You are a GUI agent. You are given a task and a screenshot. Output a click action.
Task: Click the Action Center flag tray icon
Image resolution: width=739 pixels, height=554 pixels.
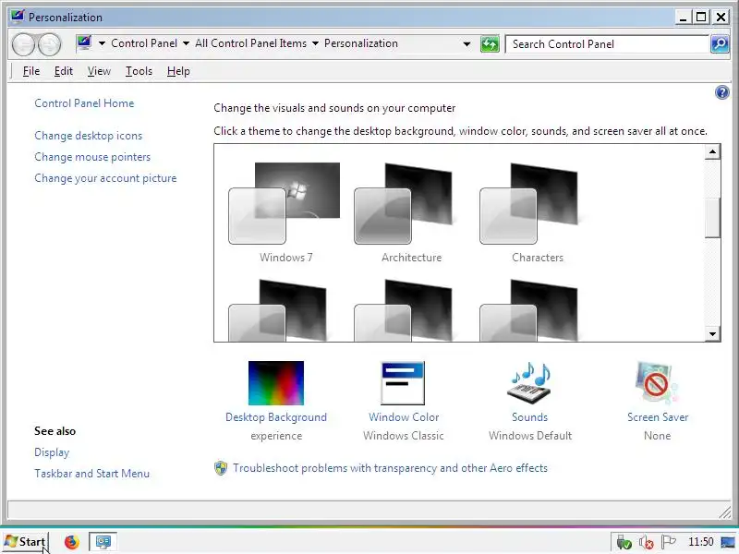click(668, 542)
